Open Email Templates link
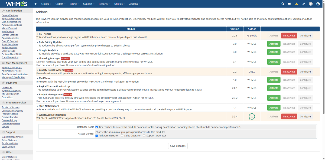Screen dimensions: 325x160 [10, 44]
